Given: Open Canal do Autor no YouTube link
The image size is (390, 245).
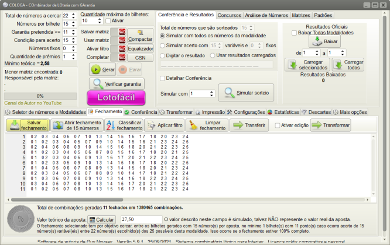Looking at the screenshot, I should pos(33,103).
